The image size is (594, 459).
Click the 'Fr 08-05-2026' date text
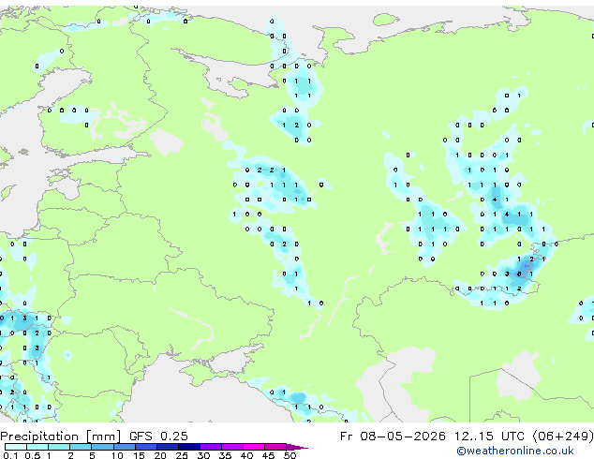393,436
